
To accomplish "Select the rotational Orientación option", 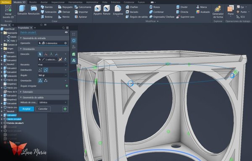I will pos(40,81).
